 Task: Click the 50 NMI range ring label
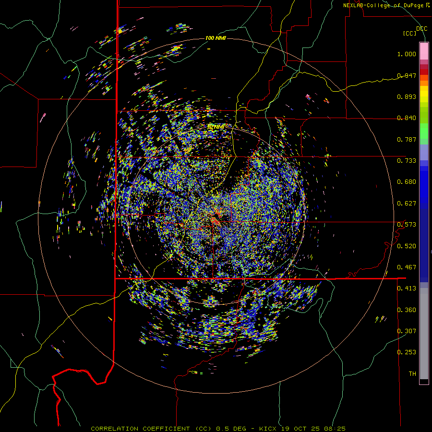pyautogui.click(x=216, y=127)
